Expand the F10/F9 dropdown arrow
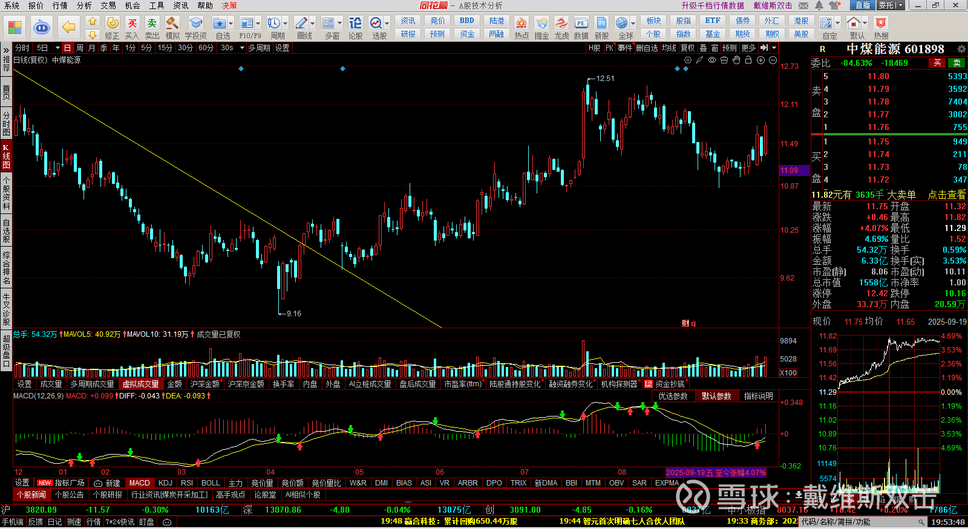968x529 pixels. [x=258, y=24]
